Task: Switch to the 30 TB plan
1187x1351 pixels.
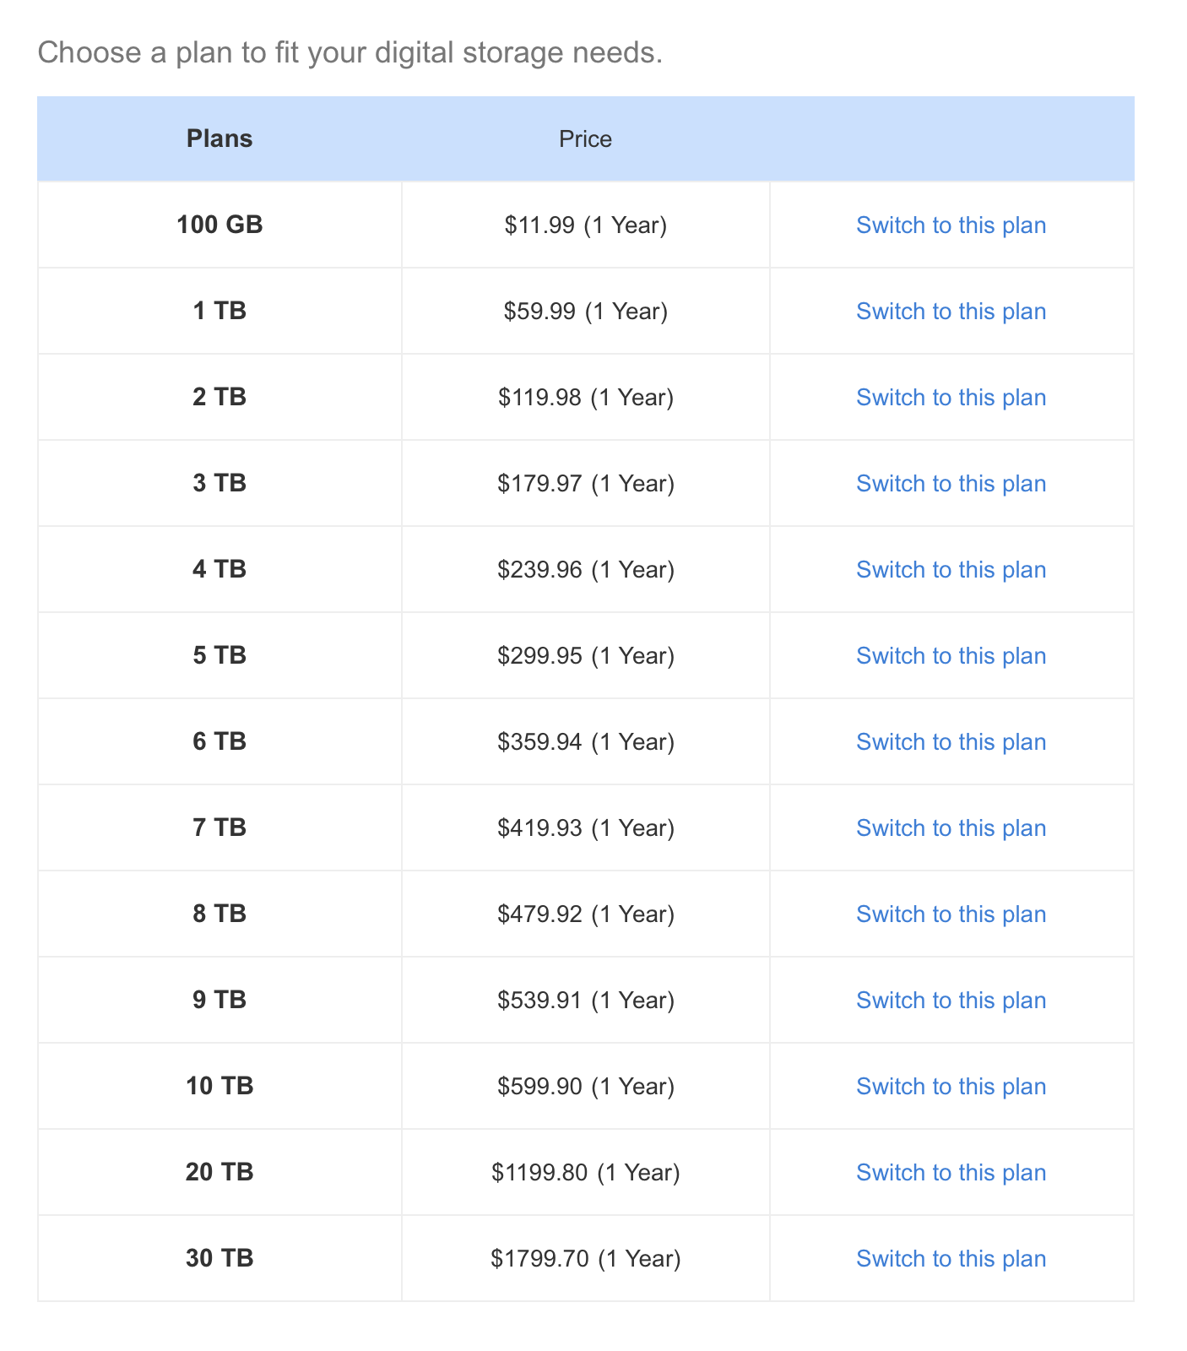Action: pyautogui.click(x=951, y=1259)
